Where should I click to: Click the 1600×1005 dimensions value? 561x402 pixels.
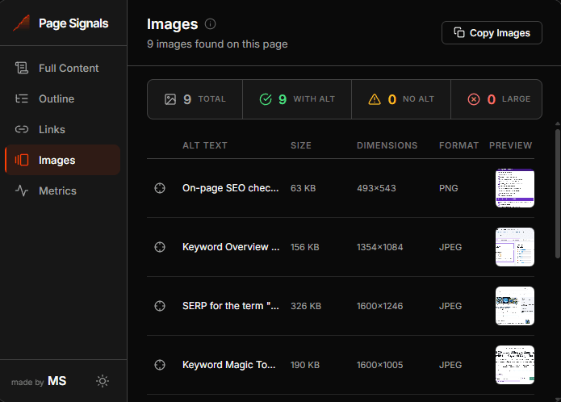(380, 365)
